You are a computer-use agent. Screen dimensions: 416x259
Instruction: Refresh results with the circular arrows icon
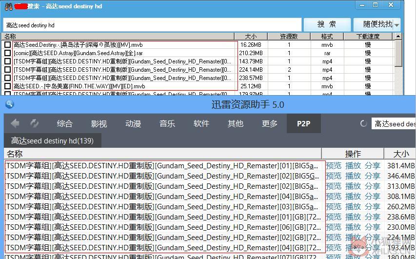34,123
